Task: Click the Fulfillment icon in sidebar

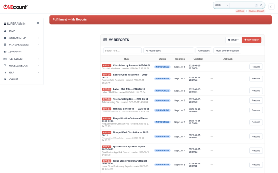Action: pyautogui.click(x=5, y=59)
